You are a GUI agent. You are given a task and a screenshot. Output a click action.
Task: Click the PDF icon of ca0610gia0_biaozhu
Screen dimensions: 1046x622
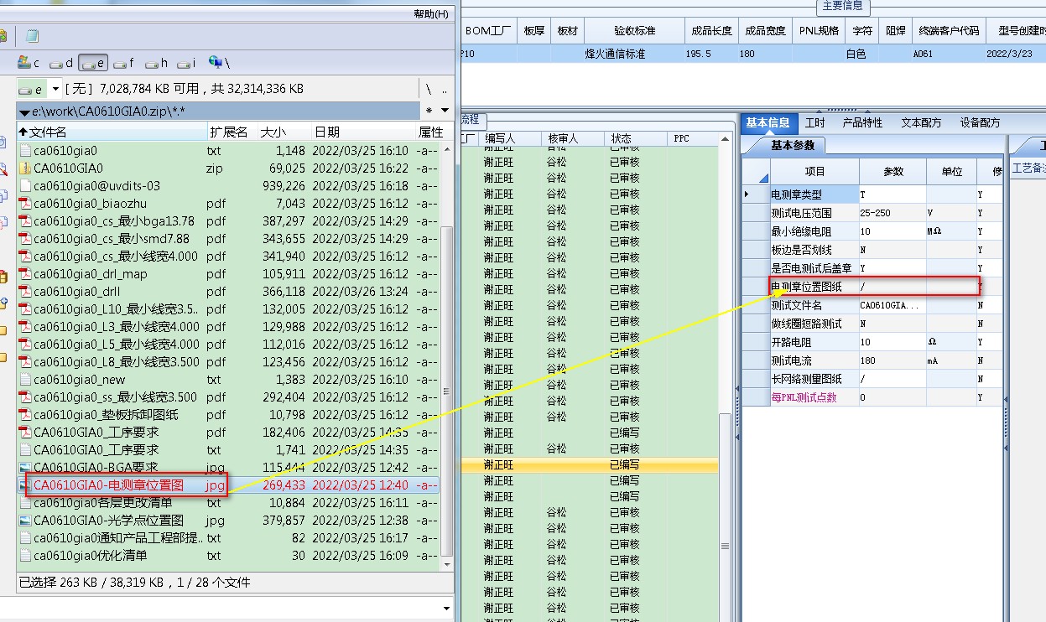pos(25,204)
